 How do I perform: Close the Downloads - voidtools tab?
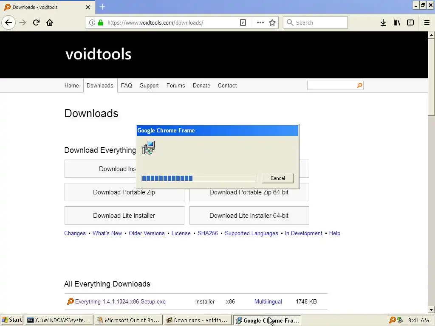click(x=88, y=7)
